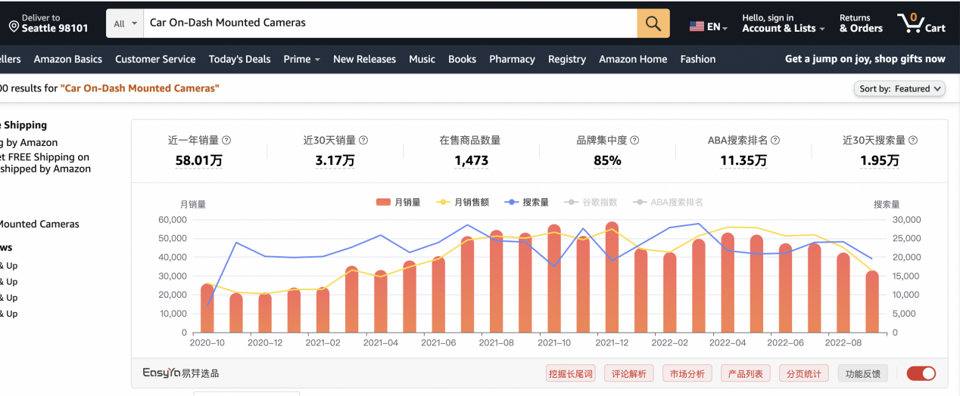Open New Releases

[x=364, y=59]
